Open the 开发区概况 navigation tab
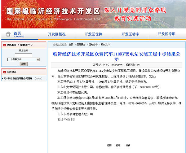Screen dimensions: 186x153 point(57,34)
